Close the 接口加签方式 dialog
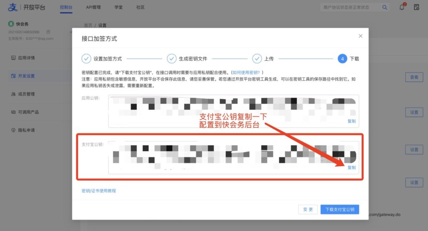This screenshot has width=428, height=231. (360, 36)
